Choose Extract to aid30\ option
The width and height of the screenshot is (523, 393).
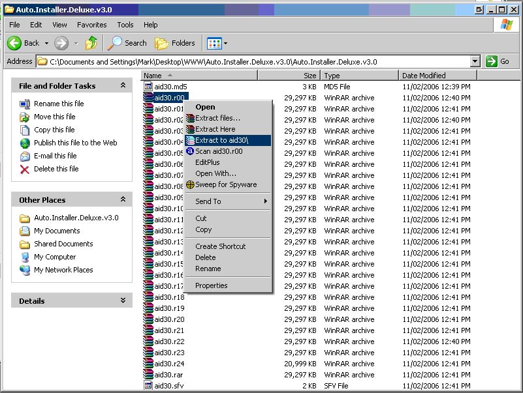point(228,140)
